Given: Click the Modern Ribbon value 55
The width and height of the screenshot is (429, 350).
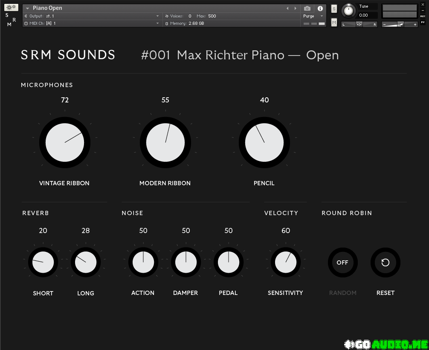Looking at the screenshot, I should click(165, 100).
